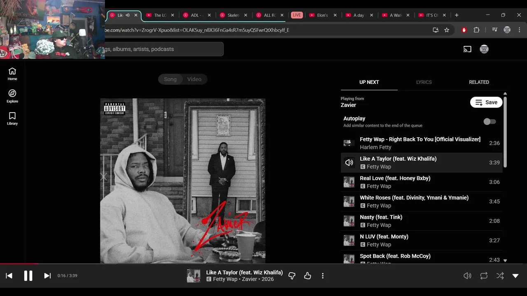Select the Video view toggle
The height and width of the screenshot is (296, 527).
194,79
